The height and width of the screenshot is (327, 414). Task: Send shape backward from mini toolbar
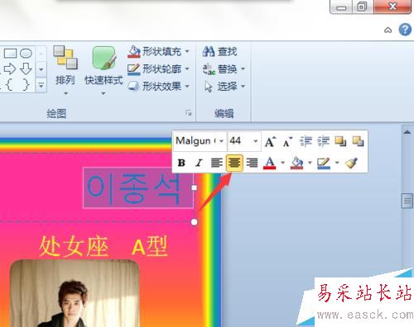tap(358, 141)
